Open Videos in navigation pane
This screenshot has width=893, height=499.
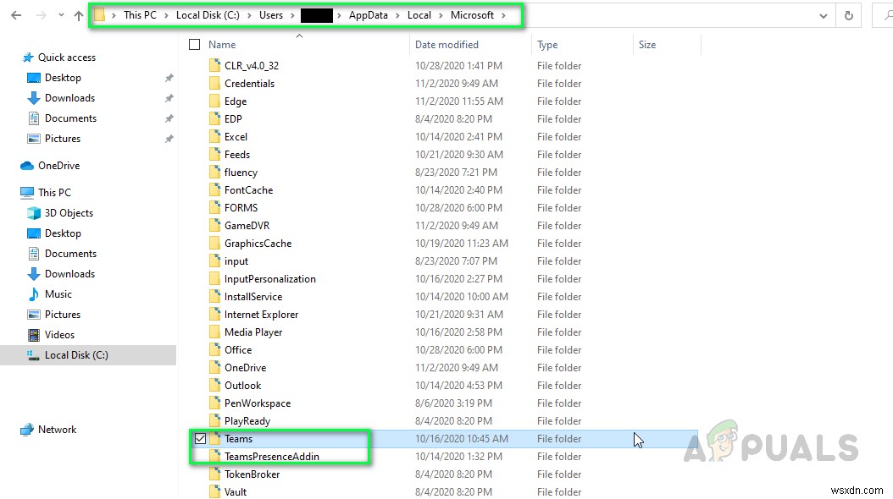tap(59, 335)
